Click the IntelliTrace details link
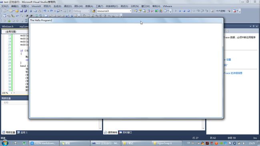This screenshot has height=146, width=260. point(233,73)
